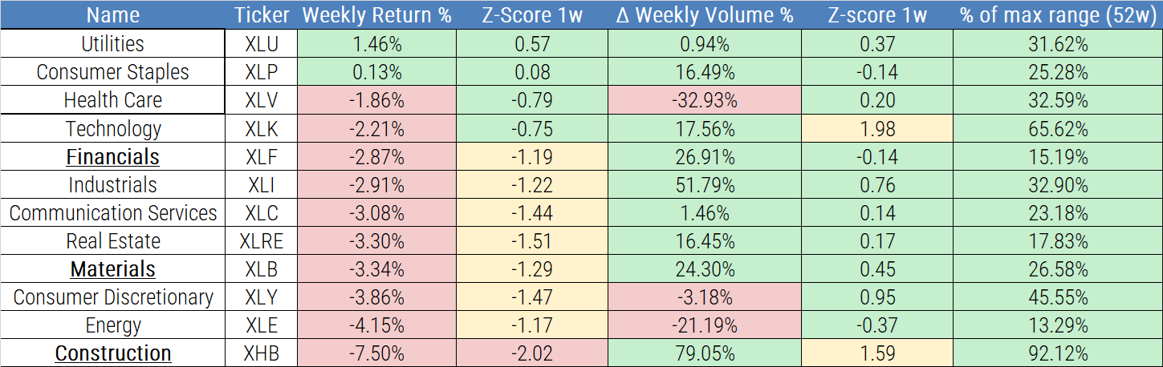Viewport: 1163px width, 367px height.
Task: Click the Consumer Discretionary 45.55% cell
Action: [1057, 297]
